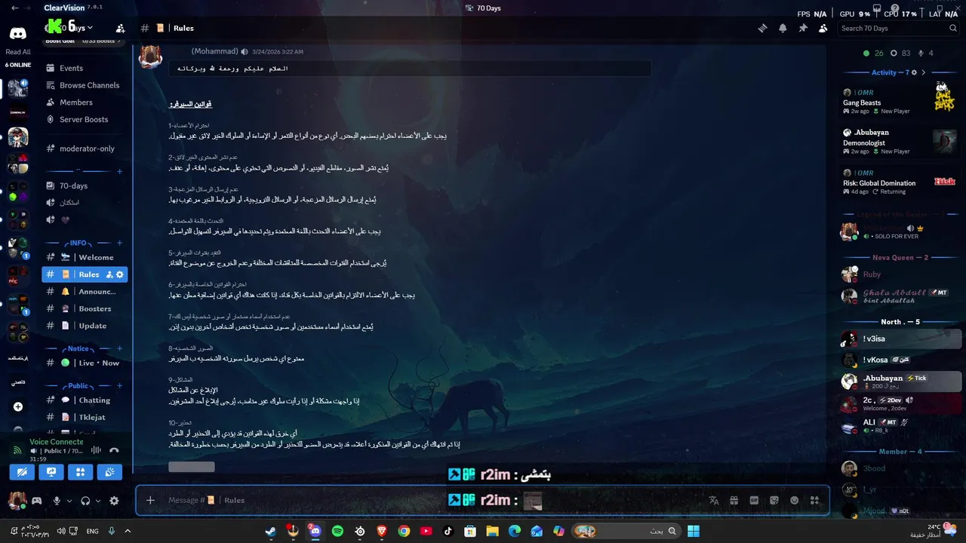Image resolution: width=966 pixels, height=543 pixels.
Task: Open Events in server sidebar
Action: pos(85,68)
